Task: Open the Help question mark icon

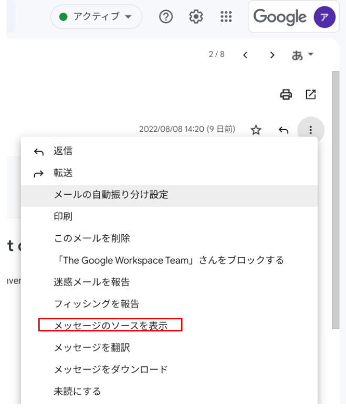Action: 166,17
